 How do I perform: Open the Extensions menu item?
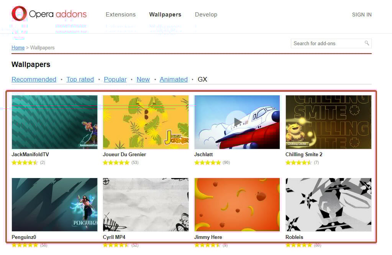tap(120, 15)
